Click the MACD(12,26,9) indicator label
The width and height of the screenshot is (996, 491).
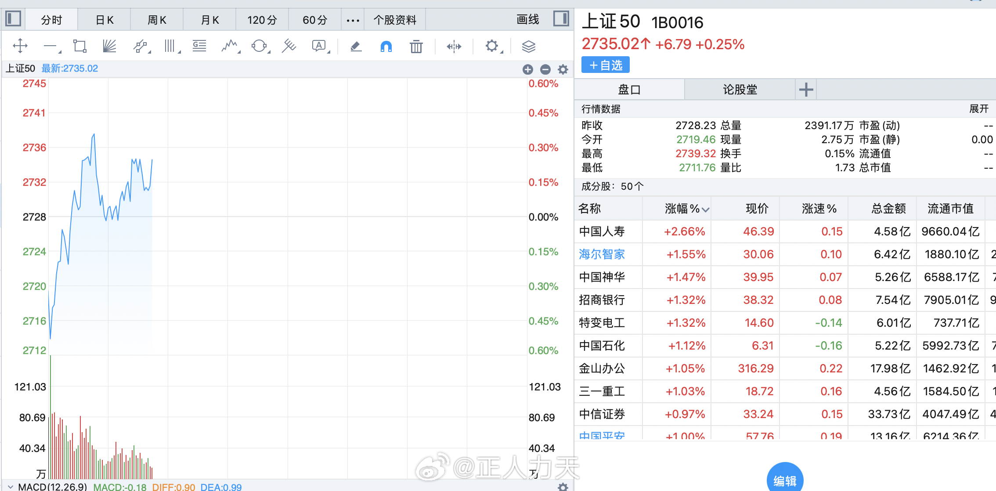point(52,487)
